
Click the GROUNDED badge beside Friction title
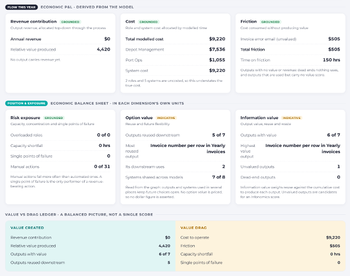(270, 22)
